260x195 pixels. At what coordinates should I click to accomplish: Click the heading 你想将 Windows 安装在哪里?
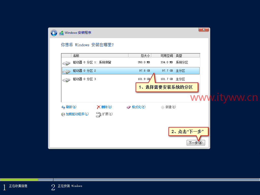tap(87, 45)
